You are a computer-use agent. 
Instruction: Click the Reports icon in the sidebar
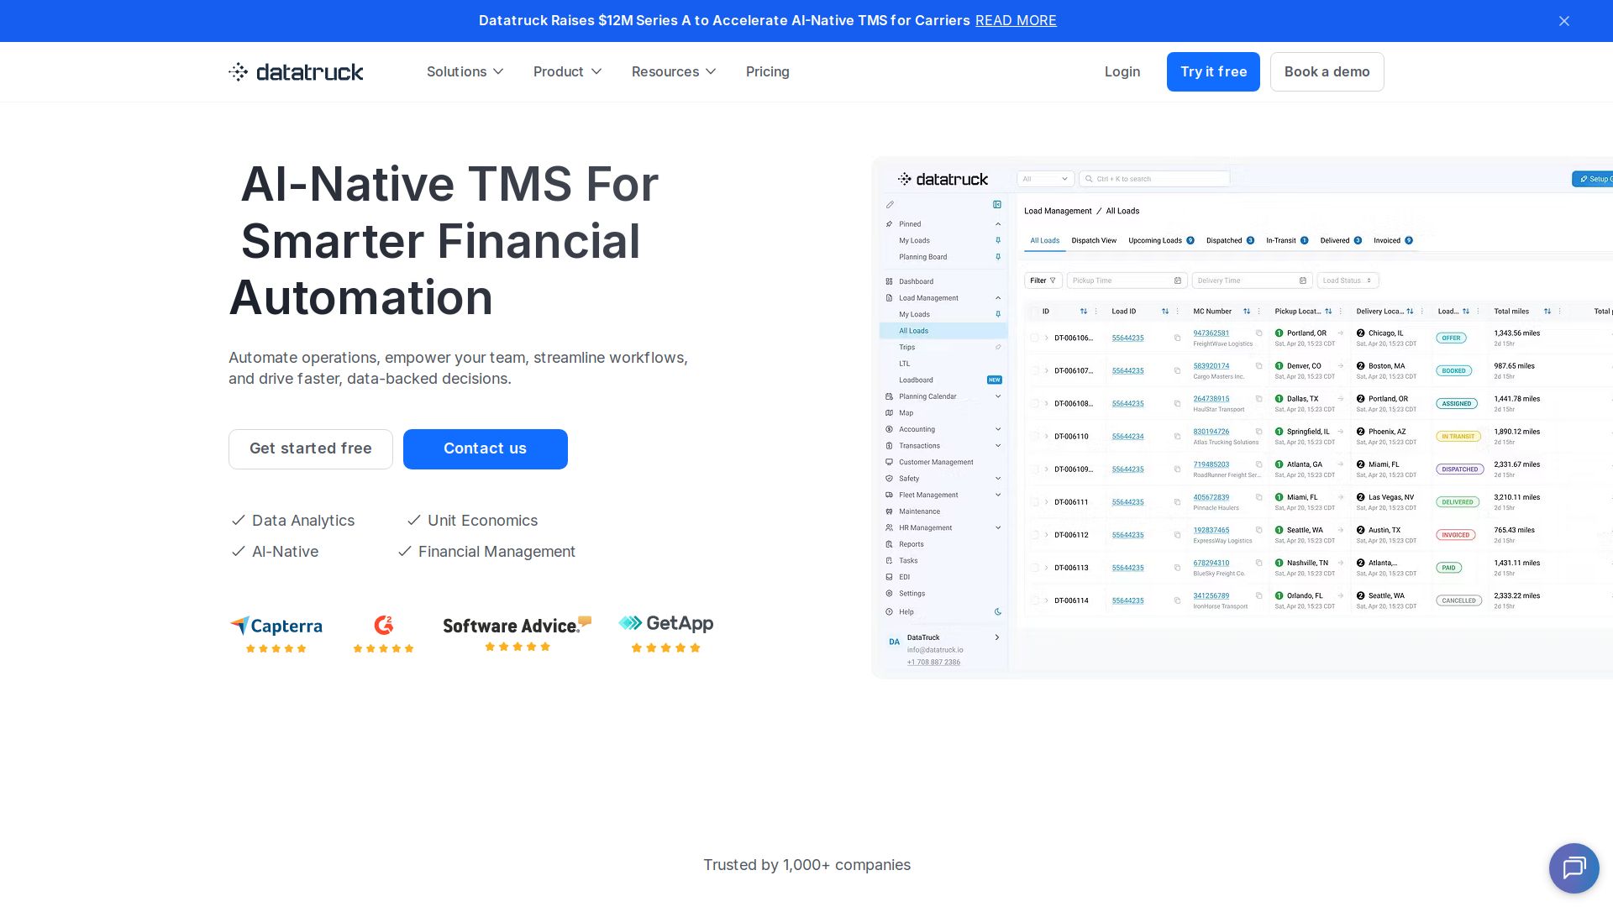coord(889,544)
